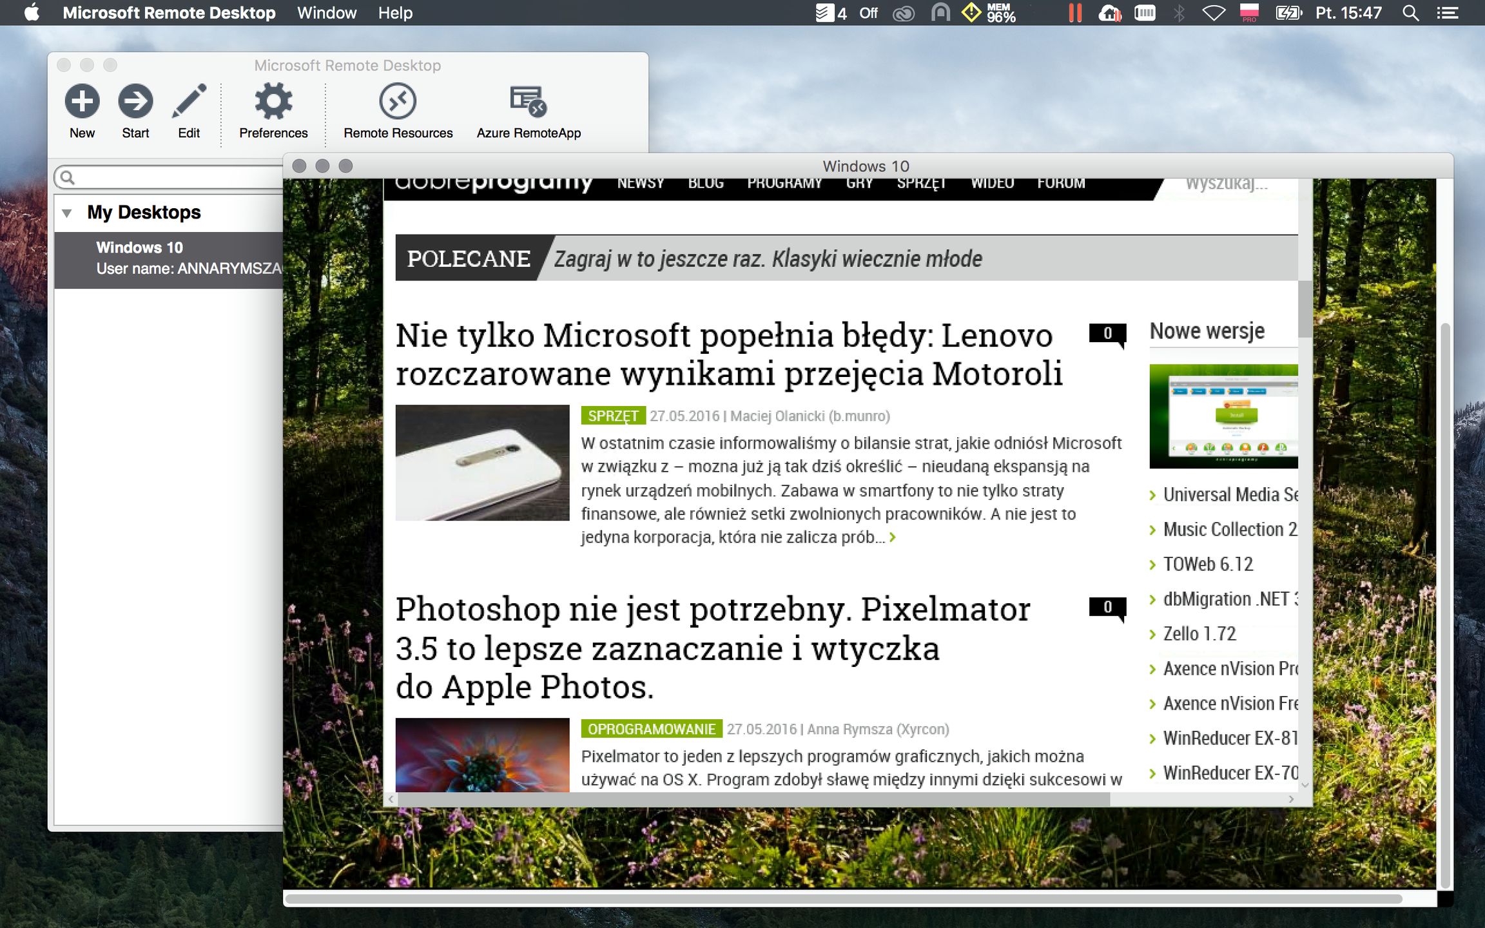Open dbMigration .NET link
The height and width of the screenshot is (928, 1485).
(x=1230, y=599)
